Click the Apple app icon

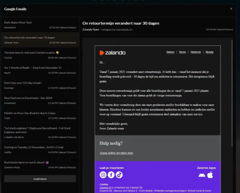point(210,175)
